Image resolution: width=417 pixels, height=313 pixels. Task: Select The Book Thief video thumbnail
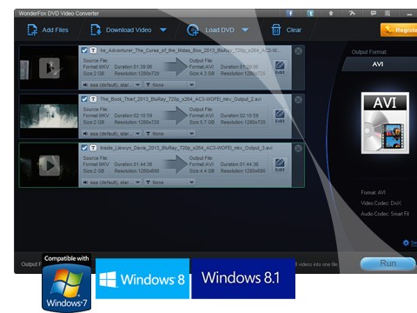49,116
